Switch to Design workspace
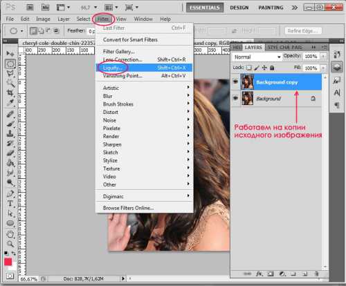This screenshot has width=346, height=286. tap(239, 8)
